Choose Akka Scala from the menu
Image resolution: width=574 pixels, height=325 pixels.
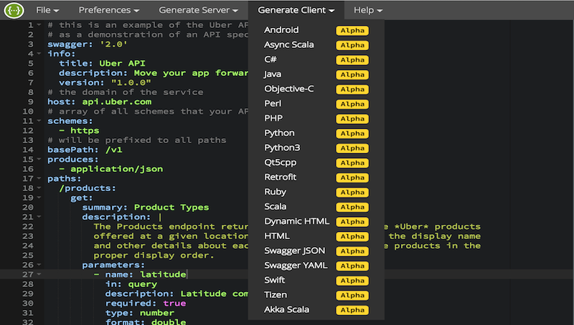tap(288, 310)
